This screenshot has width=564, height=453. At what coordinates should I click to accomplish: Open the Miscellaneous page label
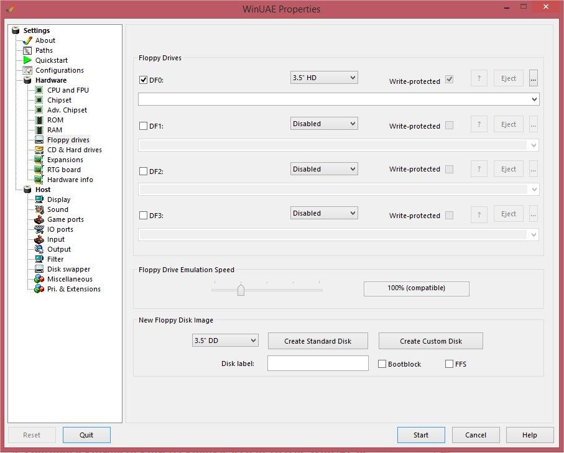pos(70,279)
